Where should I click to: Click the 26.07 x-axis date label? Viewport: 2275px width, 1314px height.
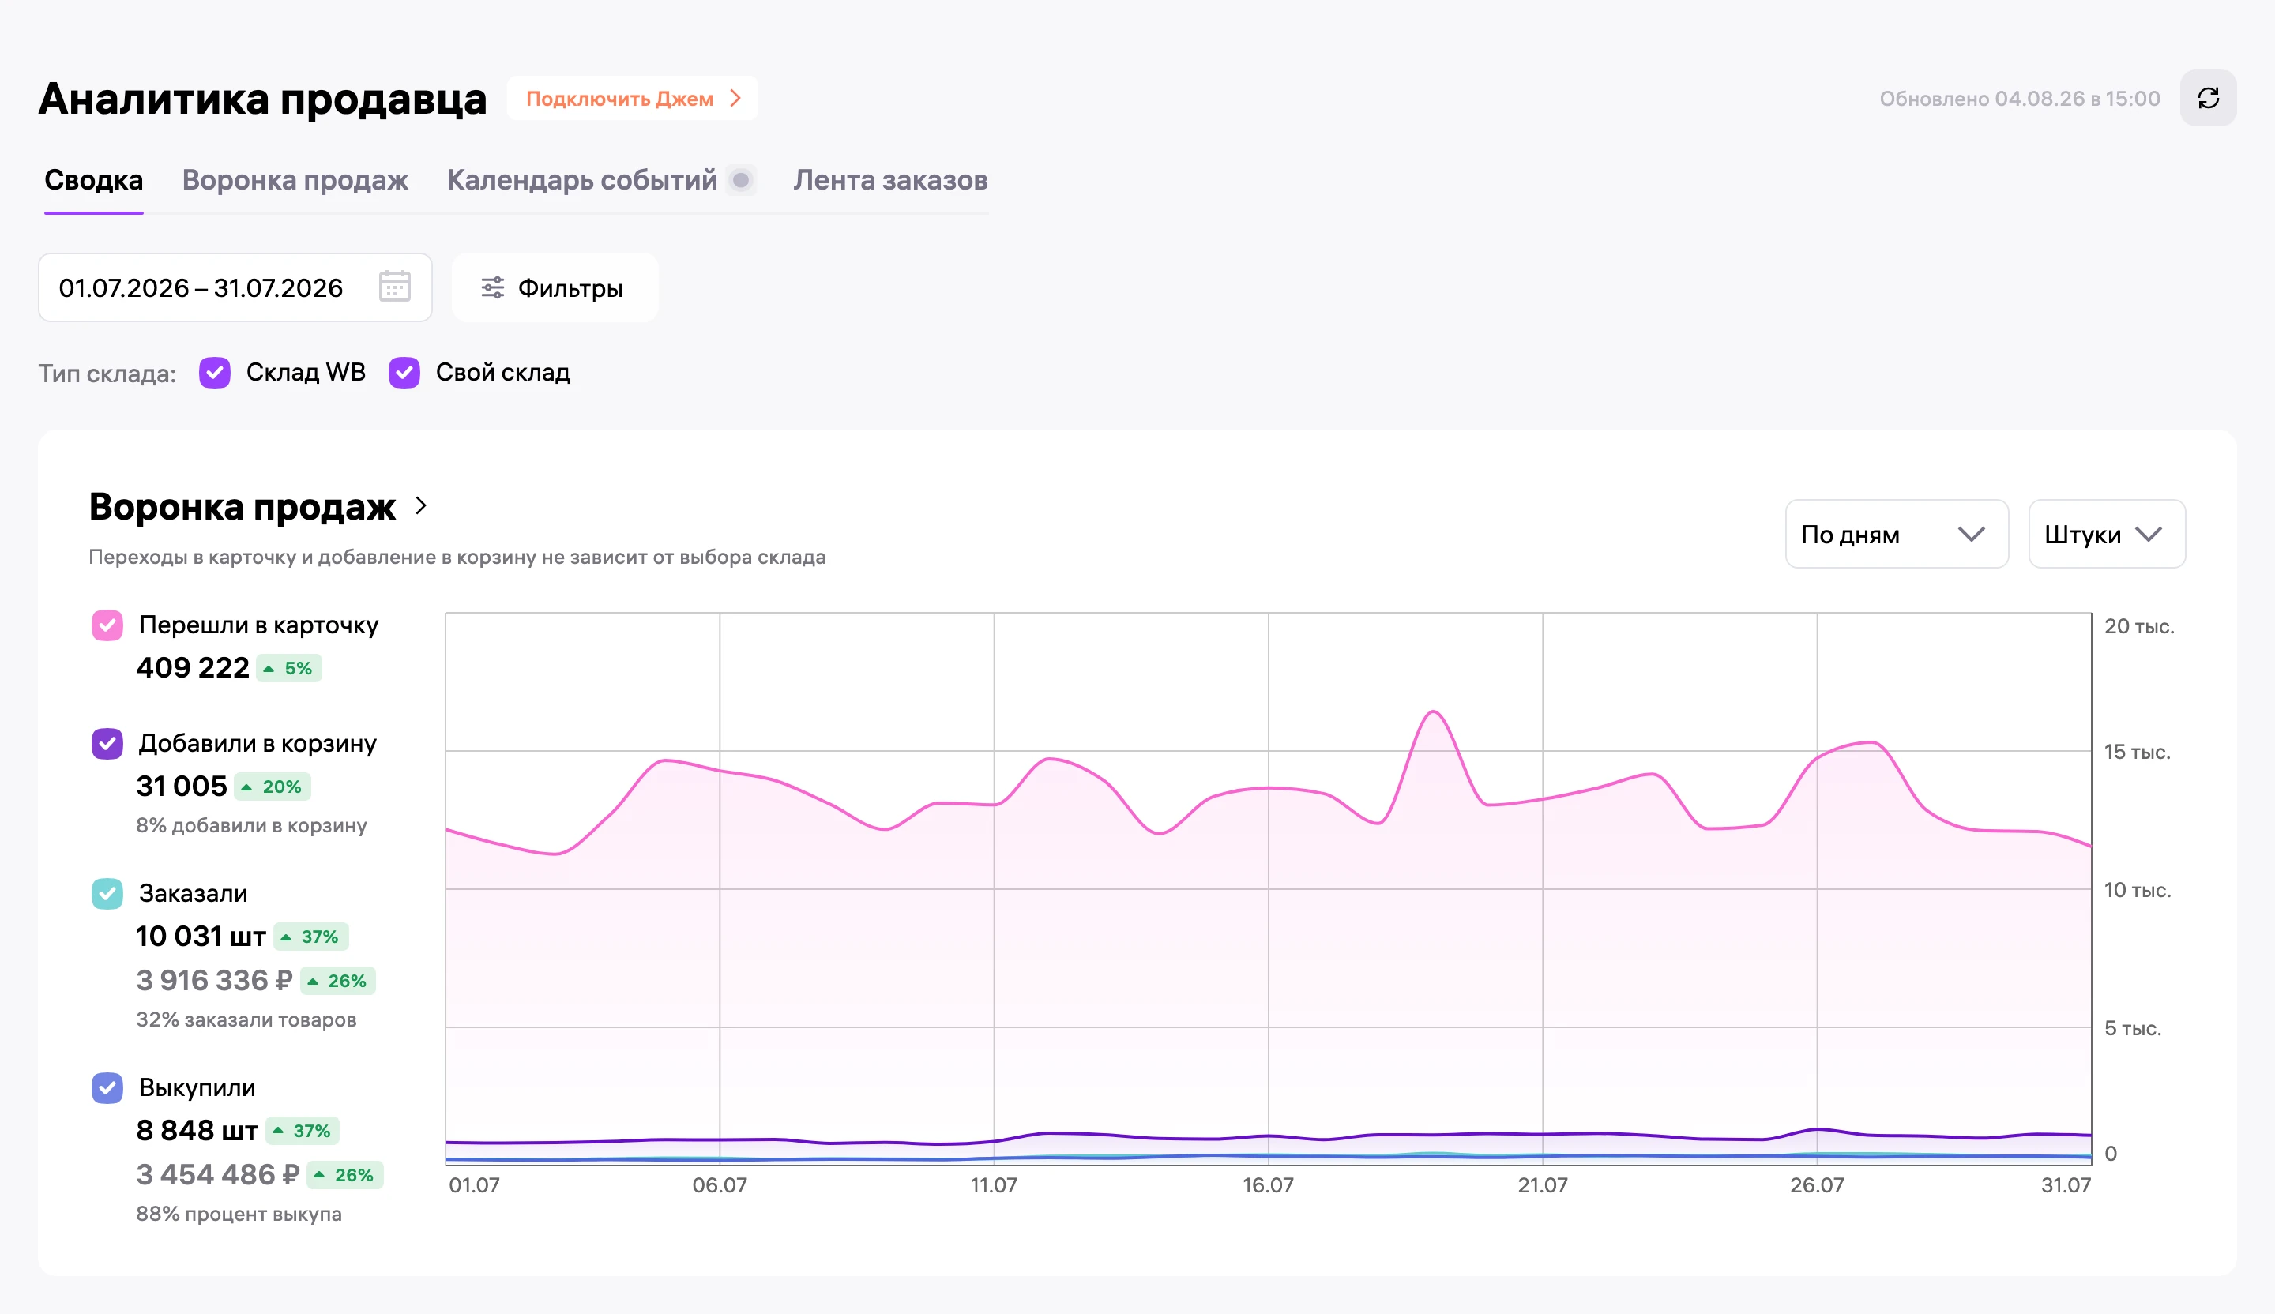(1816, 1185)
